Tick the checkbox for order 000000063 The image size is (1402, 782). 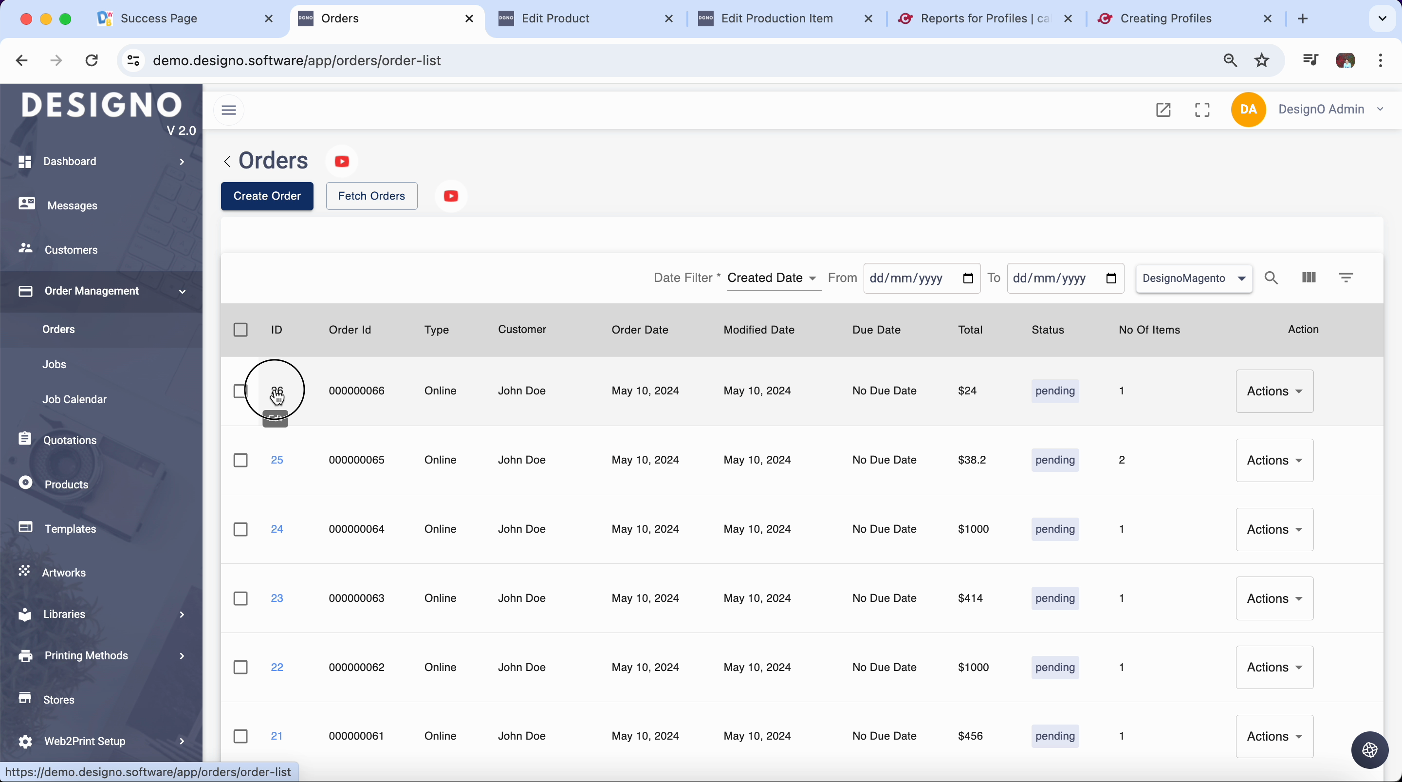[240, 598]
